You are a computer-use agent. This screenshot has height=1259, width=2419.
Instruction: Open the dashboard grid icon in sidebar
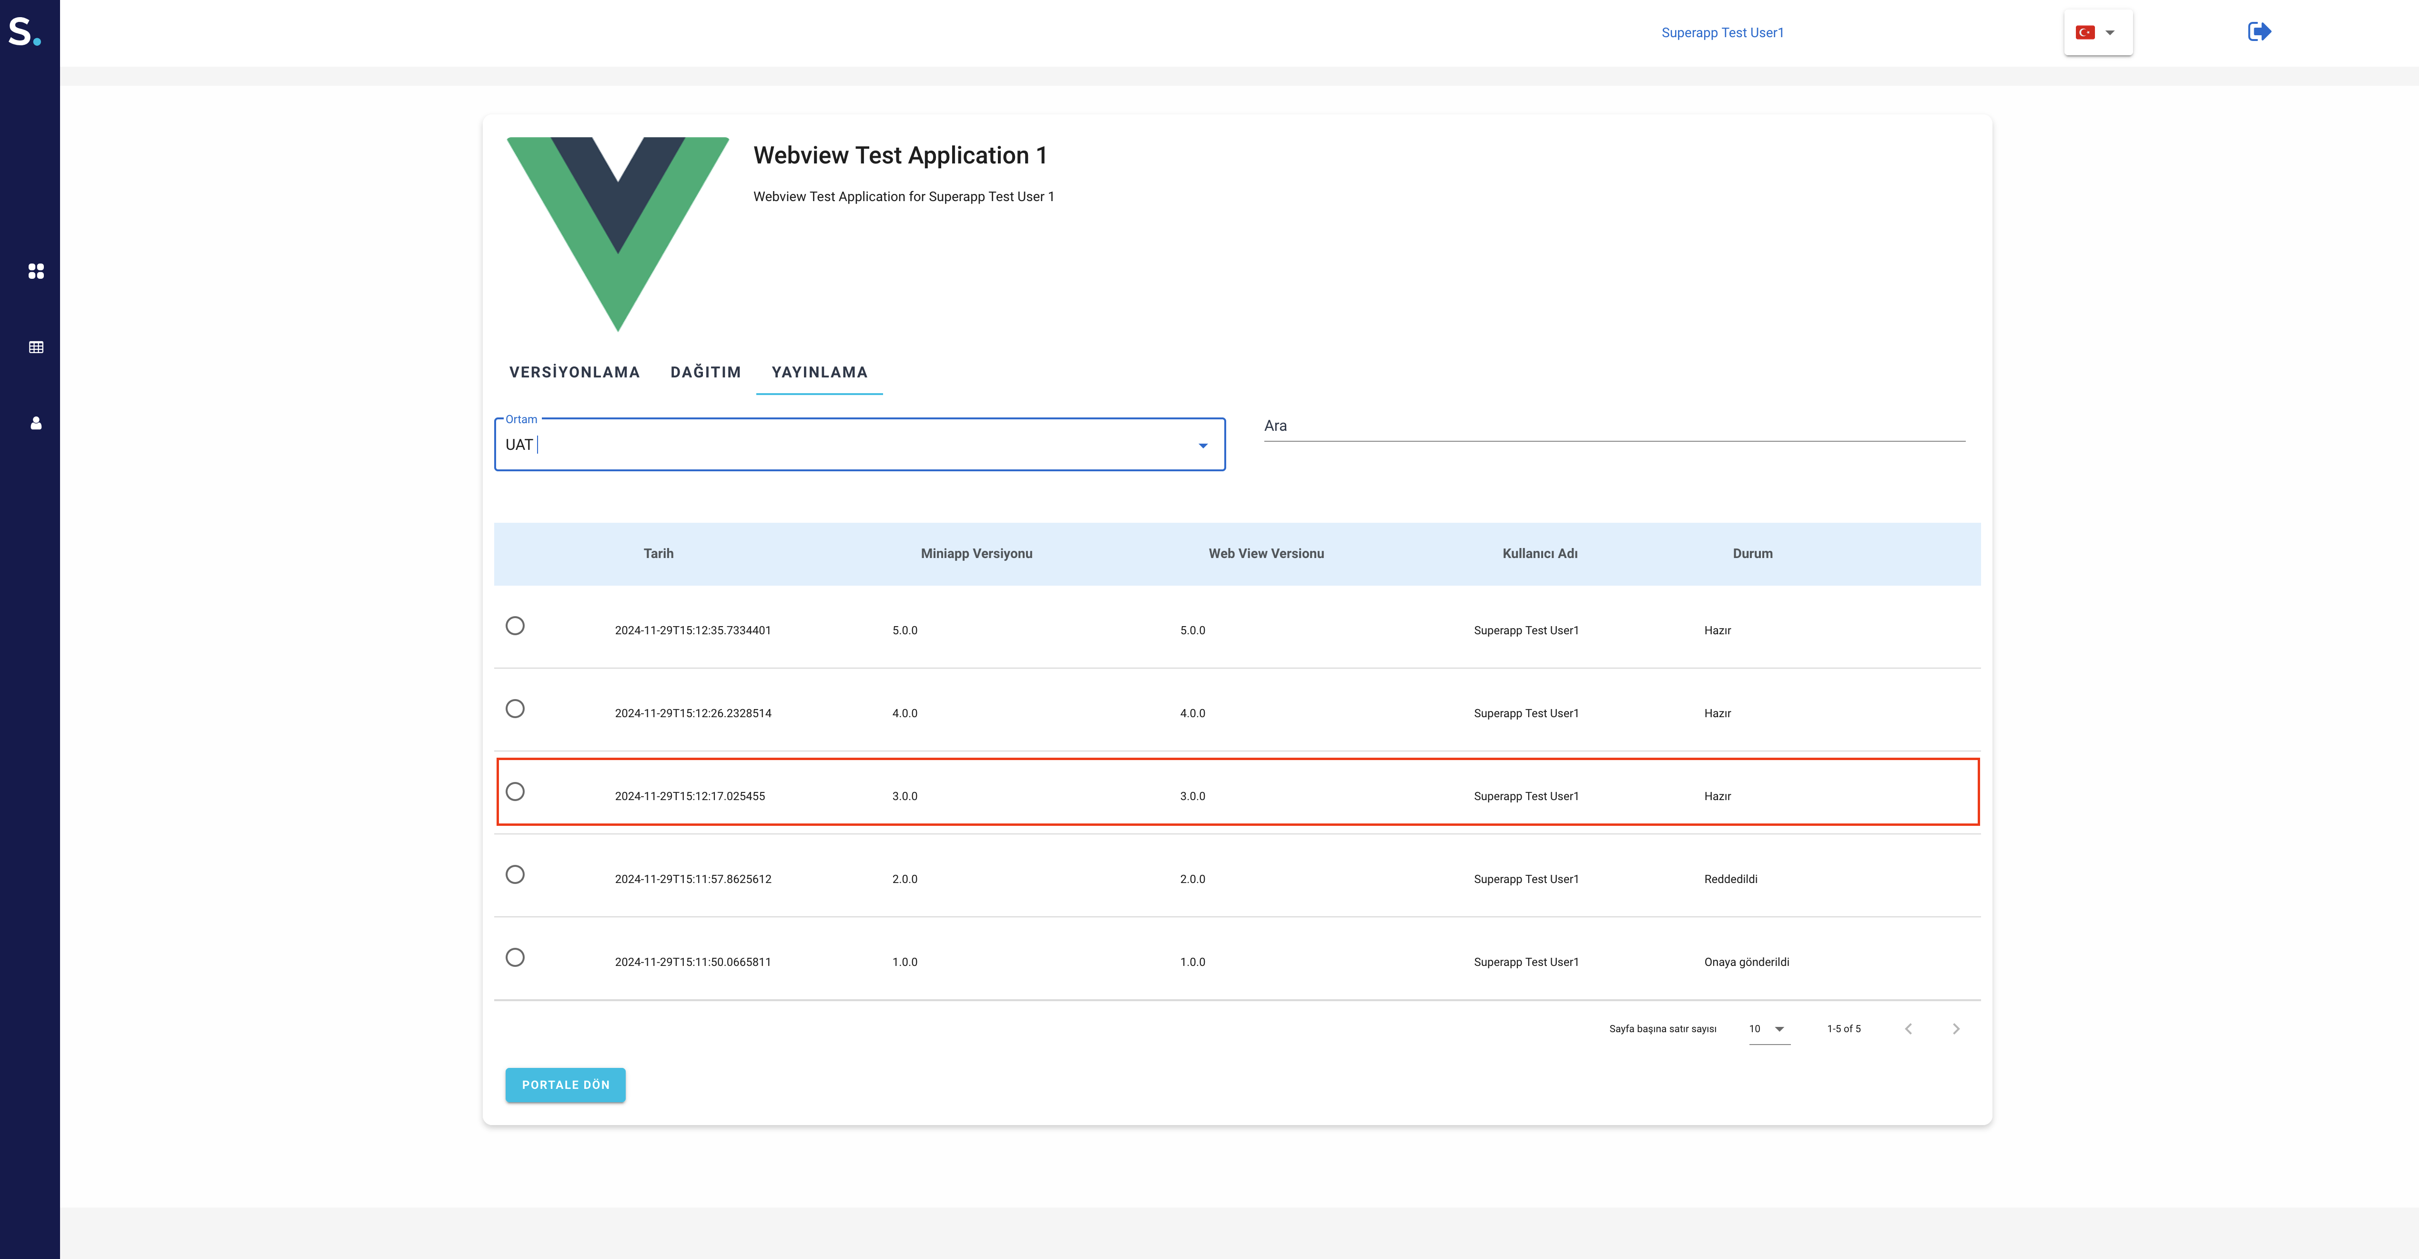pyautogui.click(x=36, y=271)
